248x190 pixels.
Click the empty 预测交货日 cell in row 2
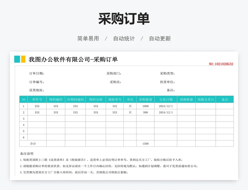(206, 112)
